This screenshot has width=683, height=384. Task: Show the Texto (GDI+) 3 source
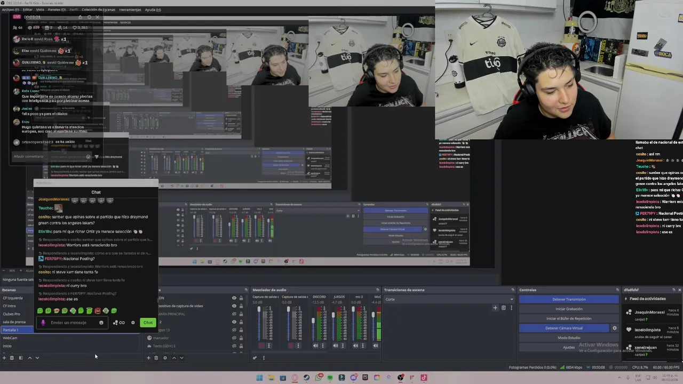(234, 346)
